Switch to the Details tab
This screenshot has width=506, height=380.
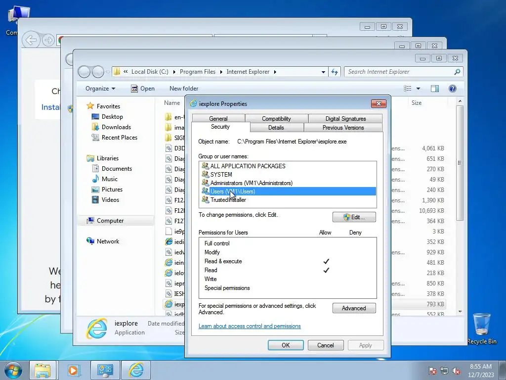276,128
